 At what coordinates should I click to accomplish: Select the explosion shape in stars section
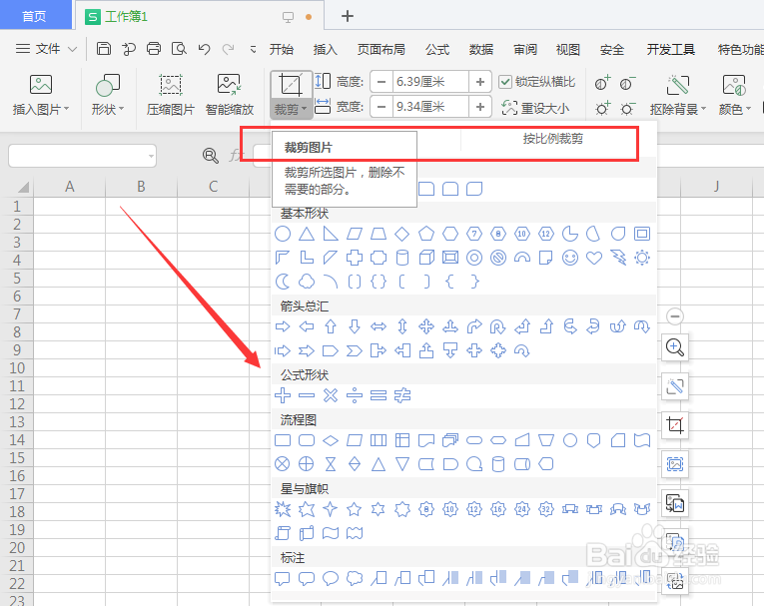coord(283,509)
